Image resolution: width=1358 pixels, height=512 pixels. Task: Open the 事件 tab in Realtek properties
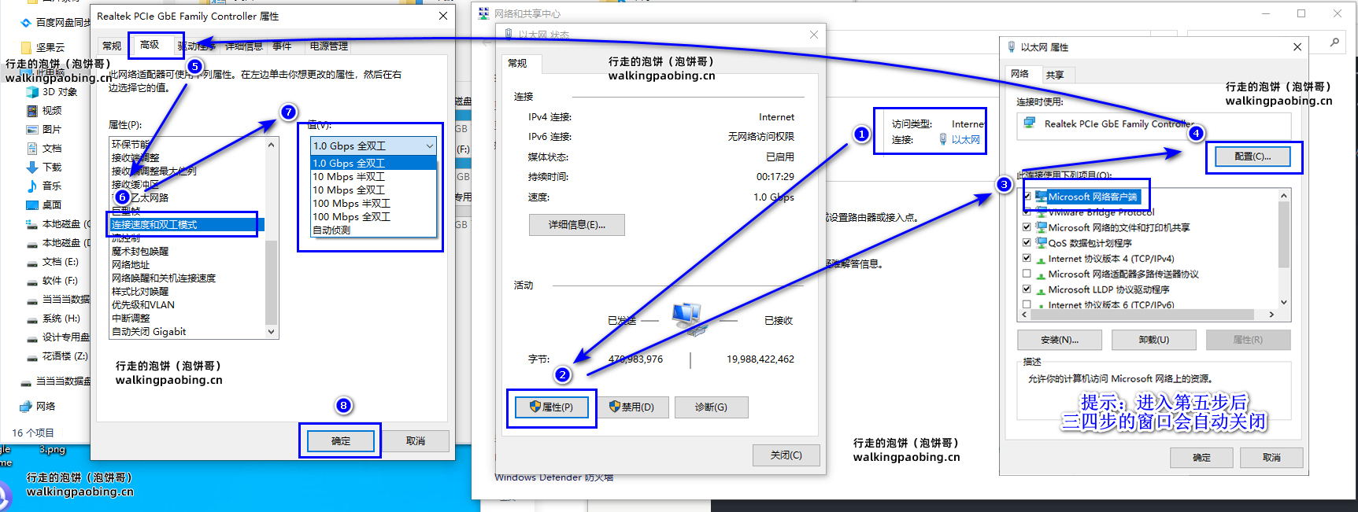pos(282,46)
